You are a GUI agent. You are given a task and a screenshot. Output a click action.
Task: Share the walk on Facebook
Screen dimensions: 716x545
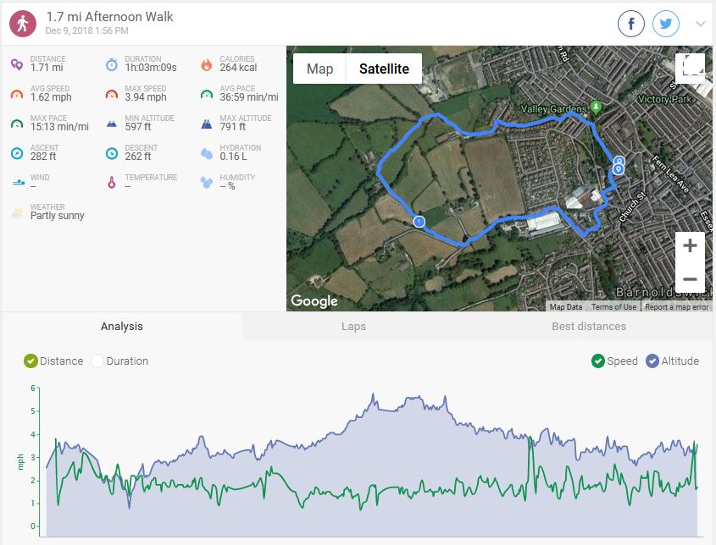[631, 24]
